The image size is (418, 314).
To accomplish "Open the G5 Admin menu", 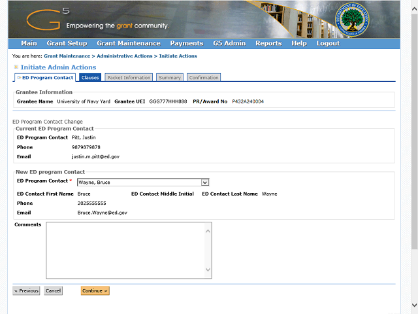I will 229,44.
